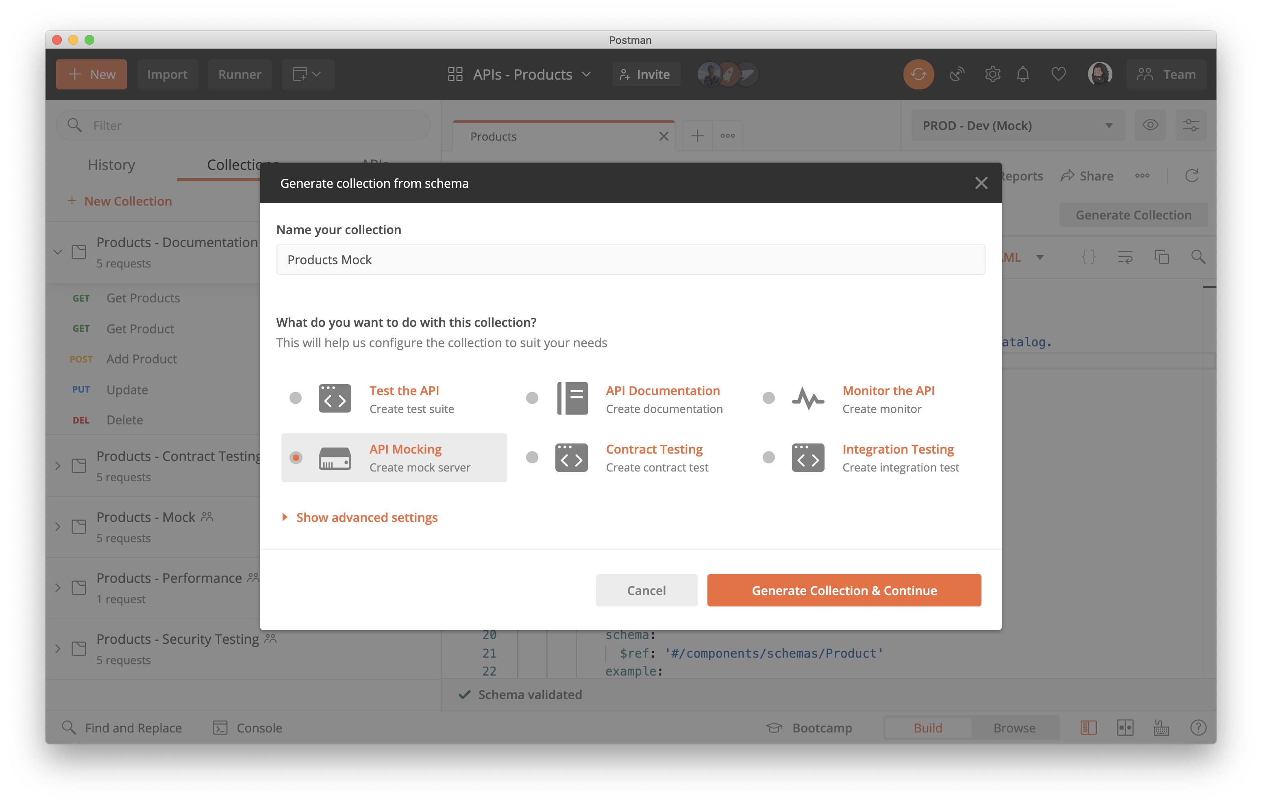This screenshot has height=804, width=1262.
Task: Select the Integration Testing radio button
Action: coord(768,458)
